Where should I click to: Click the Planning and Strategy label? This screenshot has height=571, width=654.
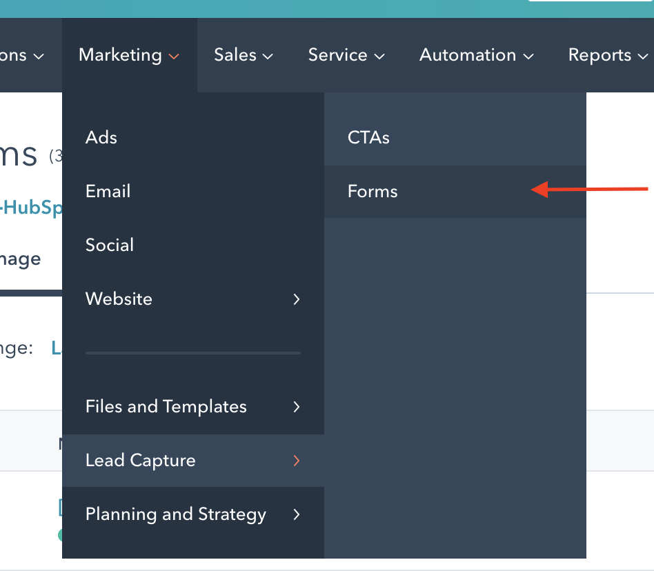point(175,514)
